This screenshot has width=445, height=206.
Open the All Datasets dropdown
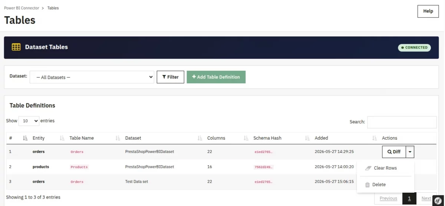tap(93, 77)
